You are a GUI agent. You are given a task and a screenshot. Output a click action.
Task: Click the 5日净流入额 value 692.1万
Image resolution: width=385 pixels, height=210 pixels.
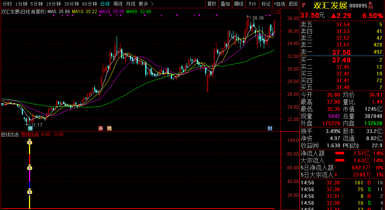[x=361, y=168]
